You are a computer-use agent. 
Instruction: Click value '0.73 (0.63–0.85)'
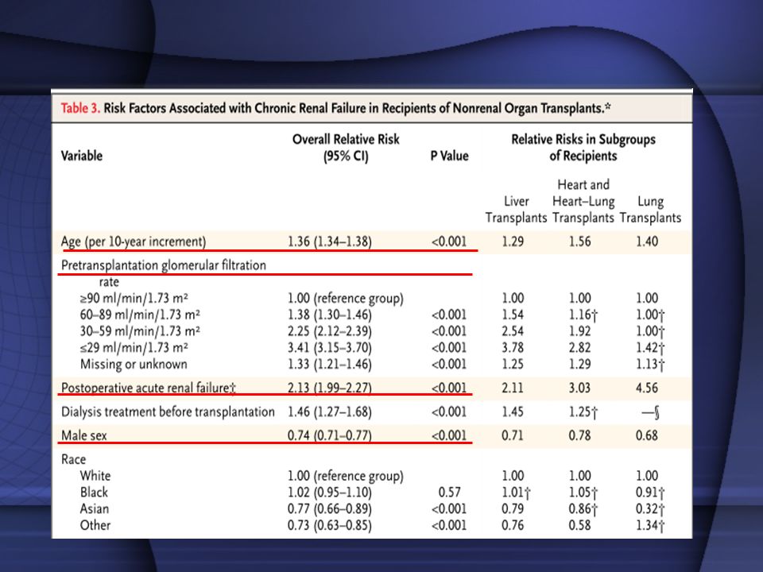(329, 525)
